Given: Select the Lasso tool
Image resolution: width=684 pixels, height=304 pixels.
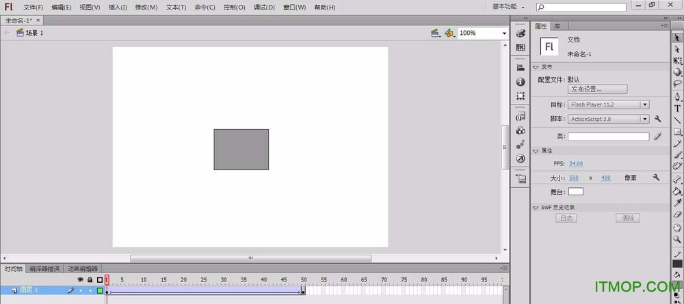Looking at the screenshot, I should pos(677,83).
